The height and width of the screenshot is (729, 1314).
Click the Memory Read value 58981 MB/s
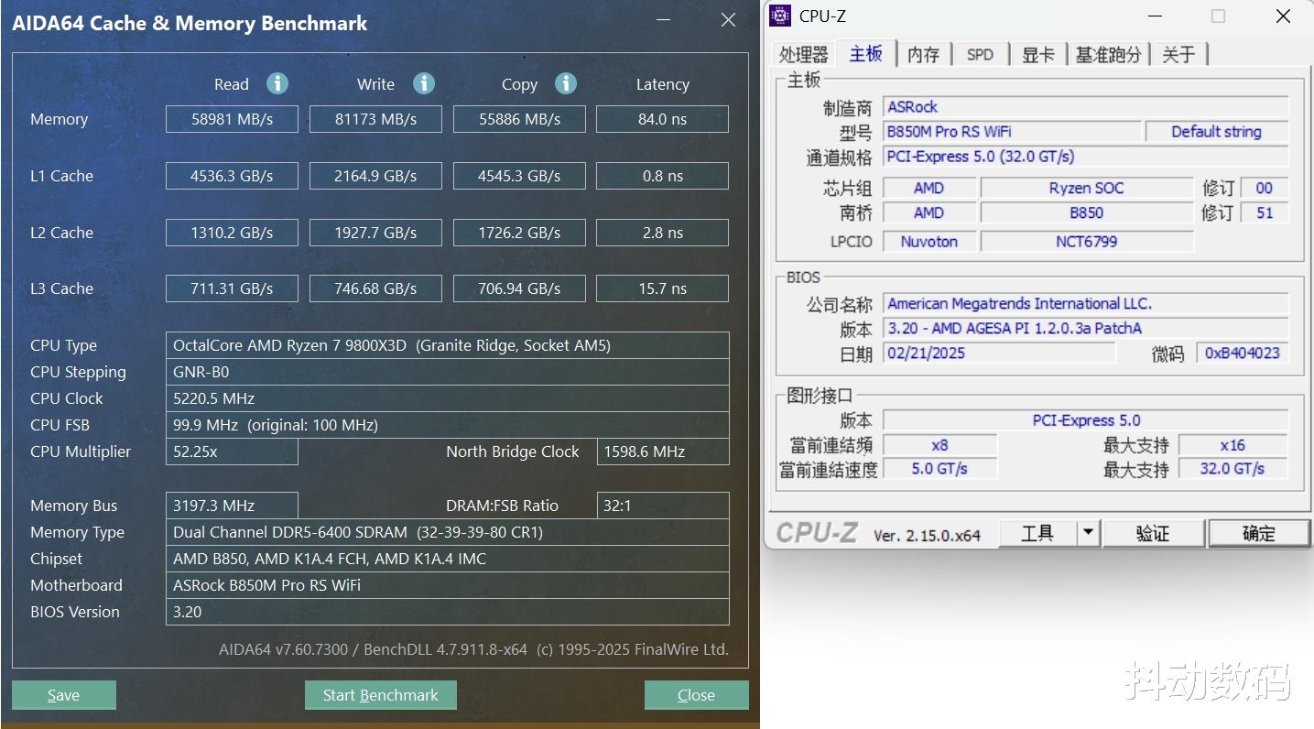tap(232, 119)
